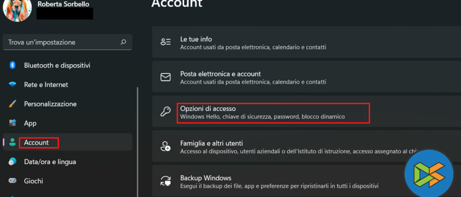Click the Account person icon in sidebar
Image resolution: width=461 pixels, height=197 pixels.
click(13, 143)
